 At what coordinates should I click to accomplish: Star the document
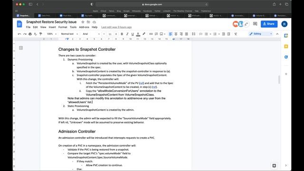[x=83, y=22]
